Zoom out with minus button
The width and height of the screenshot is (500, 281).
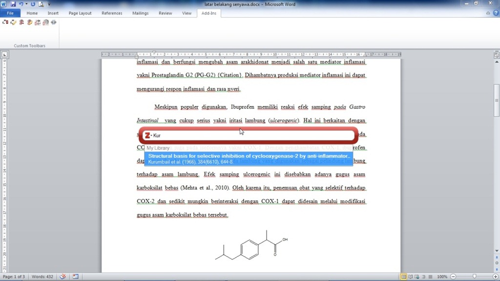(453, 277)
